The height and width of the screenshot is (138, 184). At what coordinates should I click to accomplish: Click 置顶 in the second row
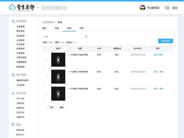pos(156,72)
